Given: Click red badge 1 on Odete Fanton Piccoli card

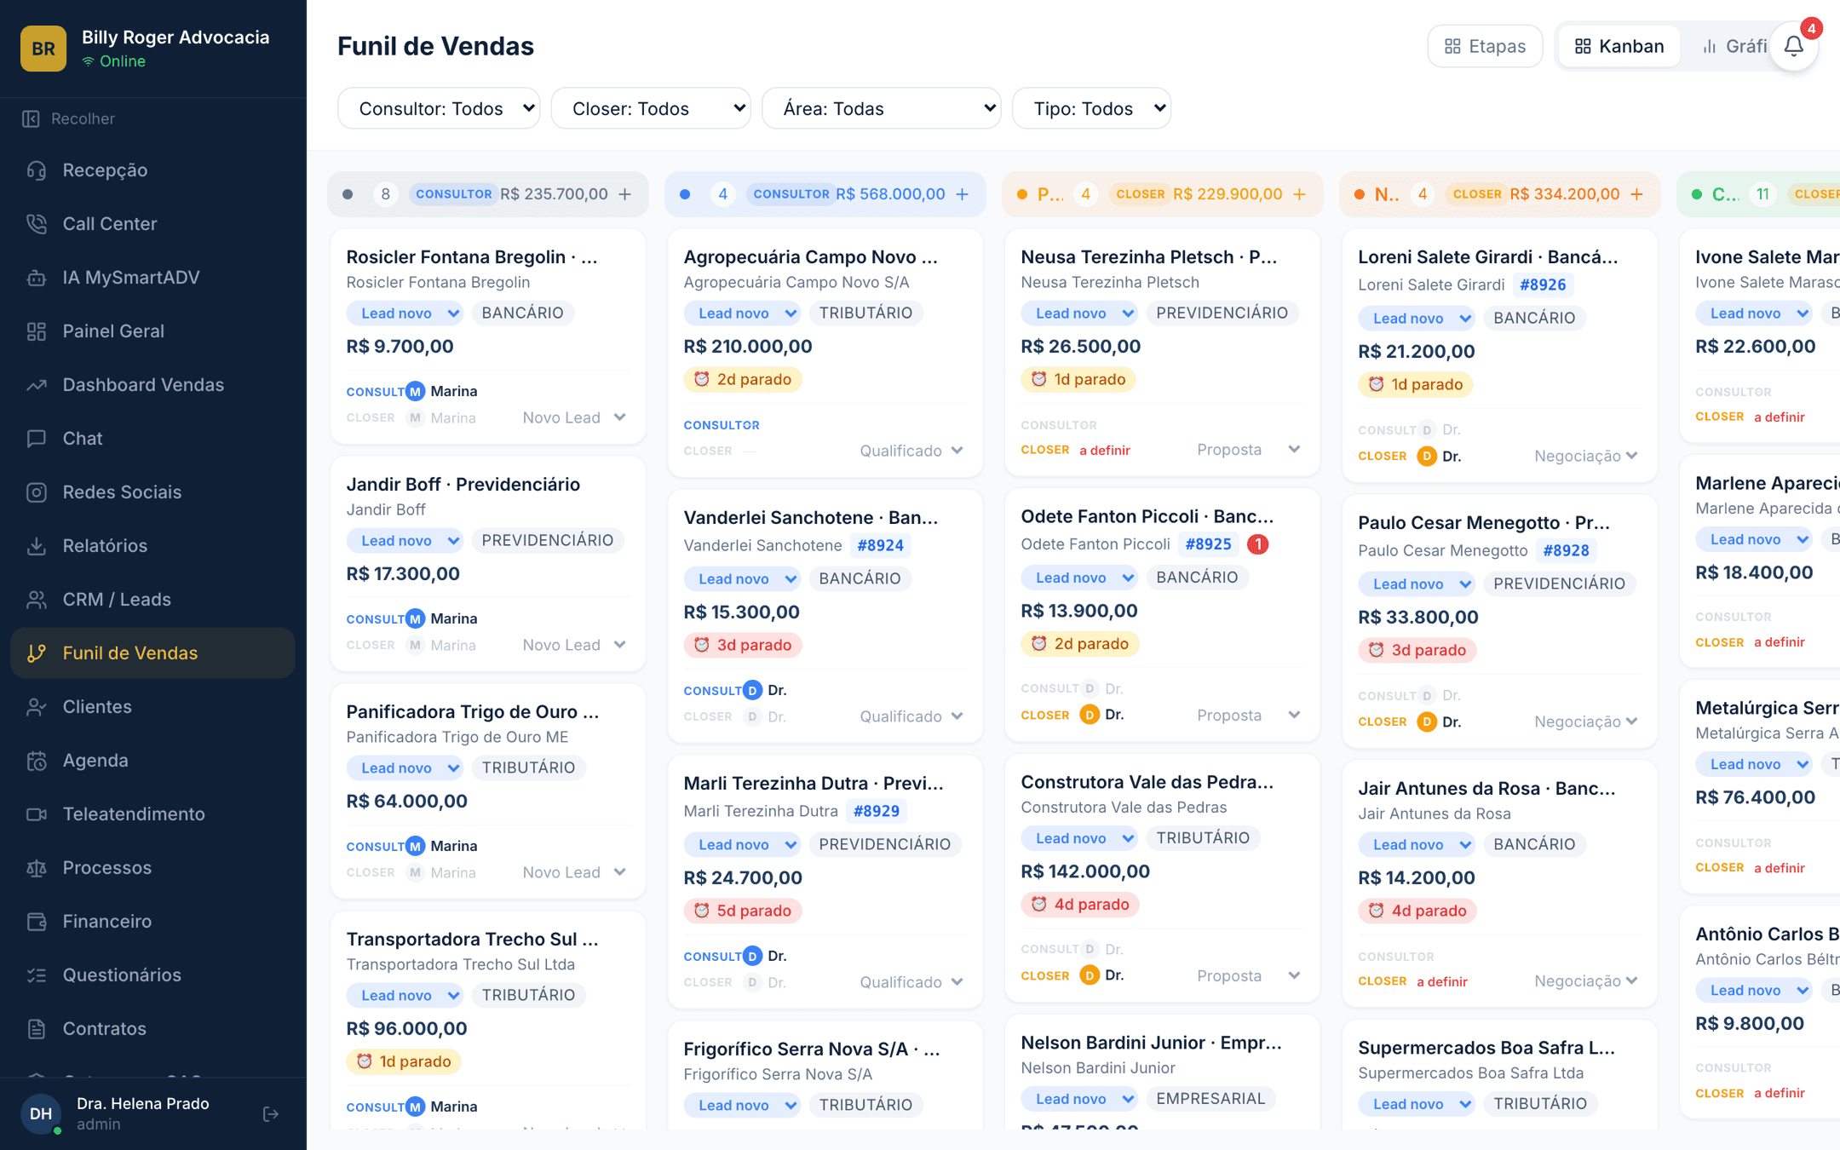Looking at the screenshot, I should (x=1258, y=544).
